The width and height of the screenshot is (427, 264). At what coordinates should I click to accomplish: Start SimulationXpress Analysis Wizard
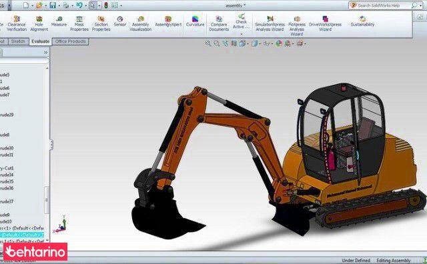270,23
